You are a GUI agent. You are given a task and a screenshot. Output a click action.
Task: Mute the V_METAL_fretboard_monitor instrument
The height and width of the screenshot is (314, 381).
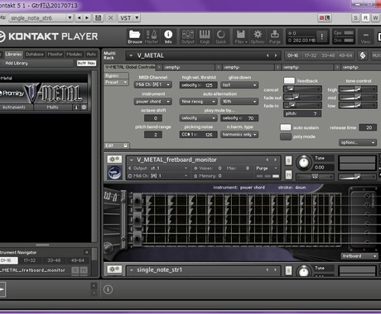tap(288, 174)
